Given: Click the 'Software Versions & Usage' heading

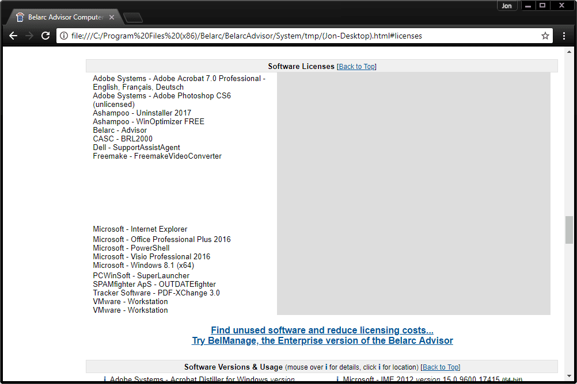Looking at the screenshot, I should (233, 367).
